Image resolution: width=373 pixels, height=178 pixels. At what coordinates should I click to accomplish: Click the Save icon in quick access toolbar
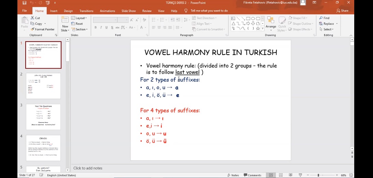[x=24, y=3]
